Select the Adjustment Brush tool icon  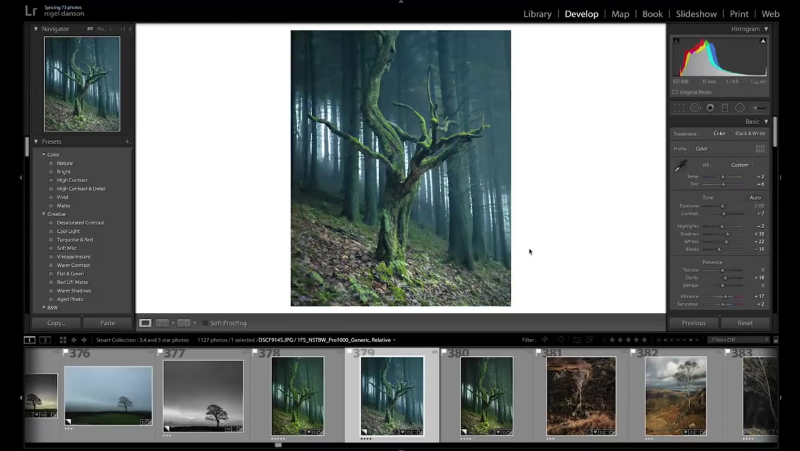(x=759, y=107)
